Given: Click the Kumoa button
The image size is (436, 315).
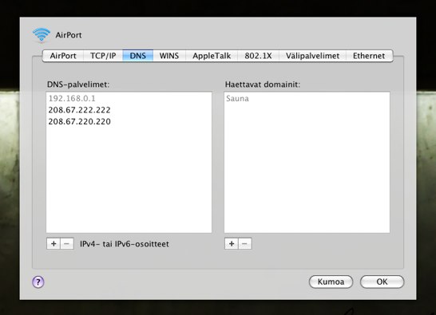Looking at the screenshot, I should pyautogui.click(x=331, y=282).
